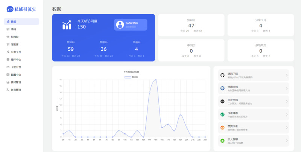301x152 pixels.
Task: Open the GitHub 源码下载 icon
Action: 222,75
